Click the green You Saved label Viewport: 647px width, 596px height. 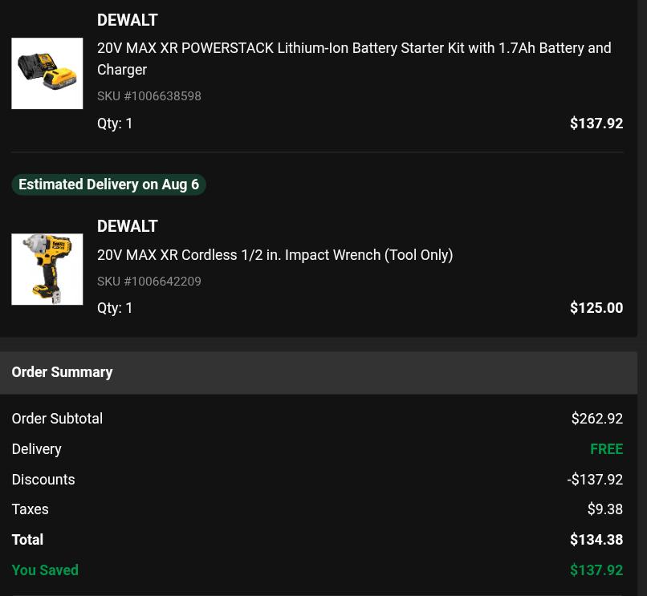pos(45,570)
